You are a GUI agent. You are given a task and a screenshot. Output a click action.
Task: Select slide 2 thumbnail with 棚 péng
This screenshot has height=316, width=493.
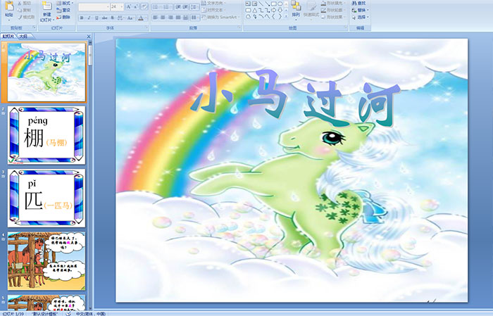coord(46,135)
